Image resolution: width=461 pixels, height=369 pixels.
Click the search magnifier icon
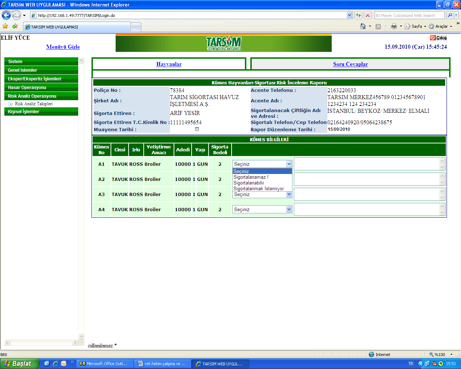[x=449, y=15]
